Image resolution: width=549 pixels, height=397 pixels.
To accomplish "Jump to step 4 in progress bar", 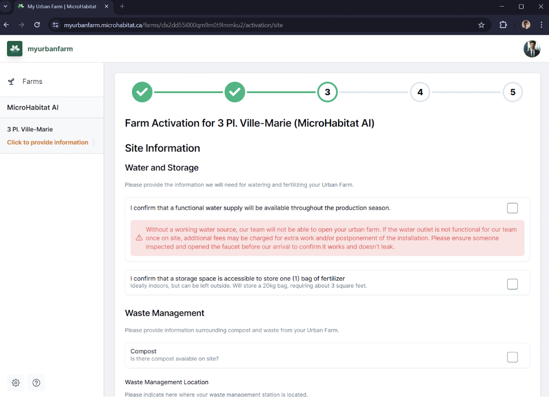I will [x=420, y=92].
